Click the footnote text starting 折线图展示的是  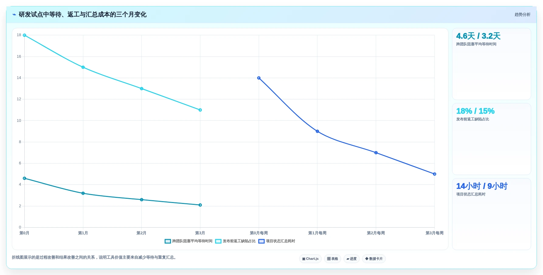click(95, 257)
